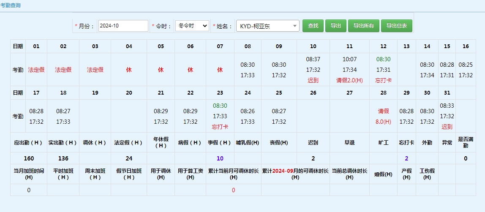Expand the 姓名 dropdown showing KYD-柯亚东
The height and width of the screenshot is (212, 485).
point(267,26)
